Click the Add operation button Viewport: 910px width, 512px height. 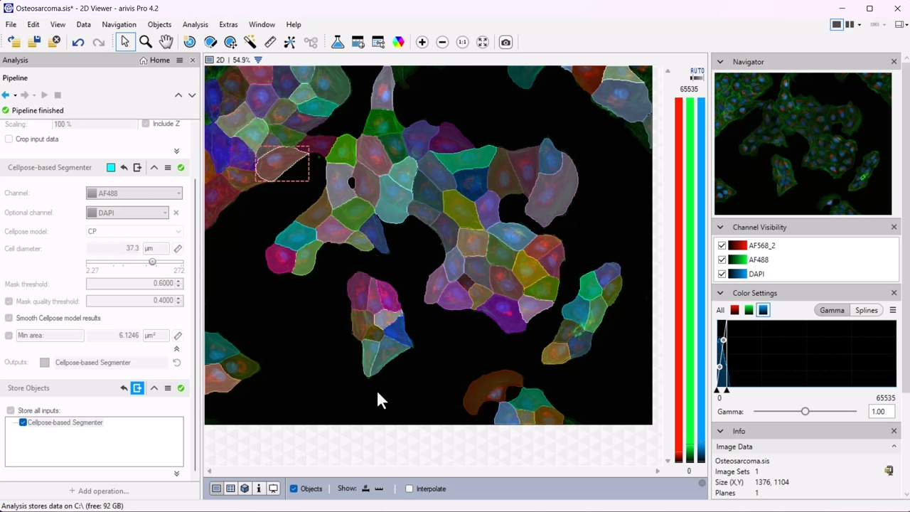98,491
